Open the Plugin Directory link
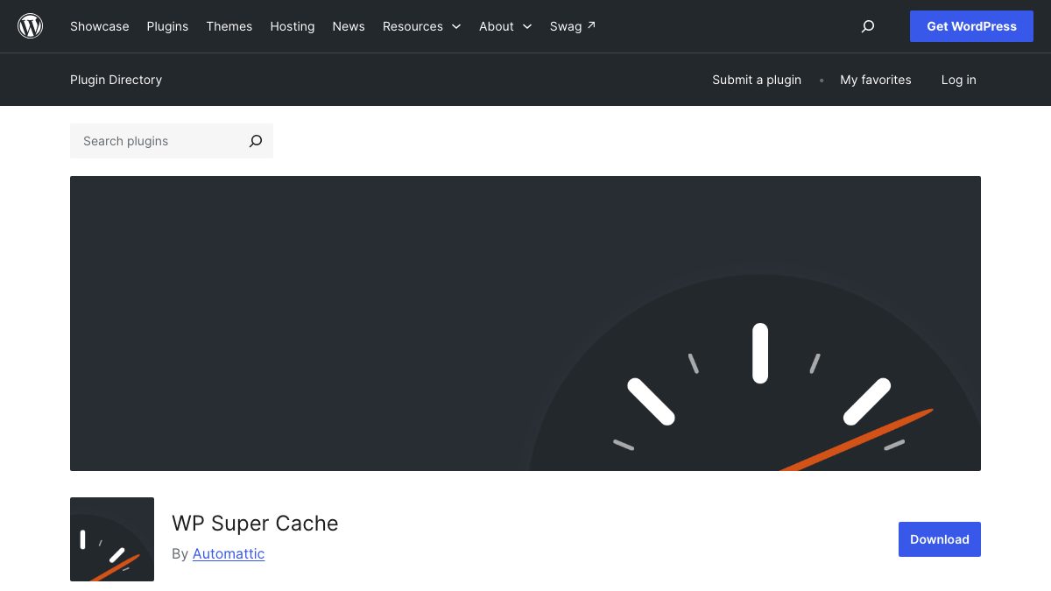The height and width of the screenshot is (591, 1051). coord(116,80)
